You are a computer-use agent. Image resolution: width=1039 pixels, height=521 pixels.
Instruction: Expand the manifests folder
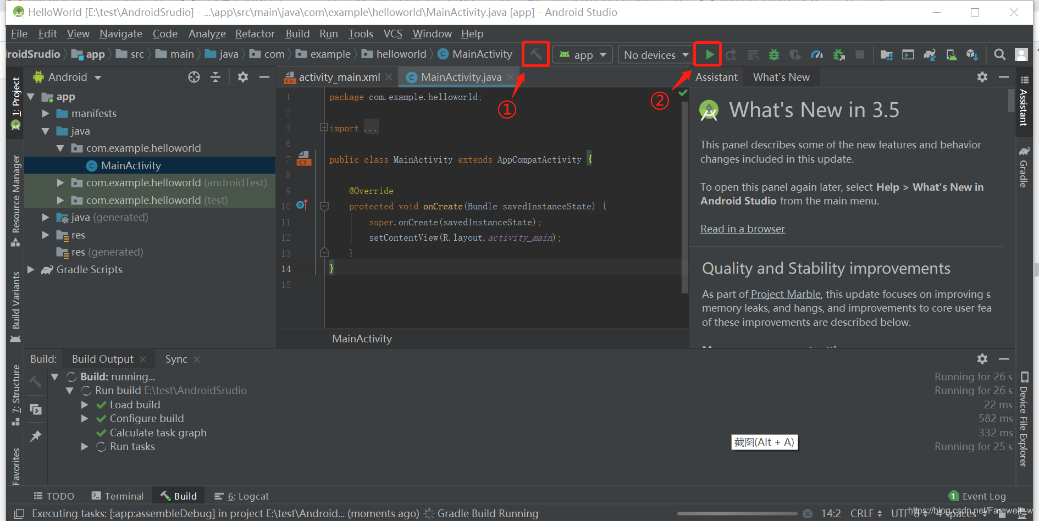[x=46, y=114]
